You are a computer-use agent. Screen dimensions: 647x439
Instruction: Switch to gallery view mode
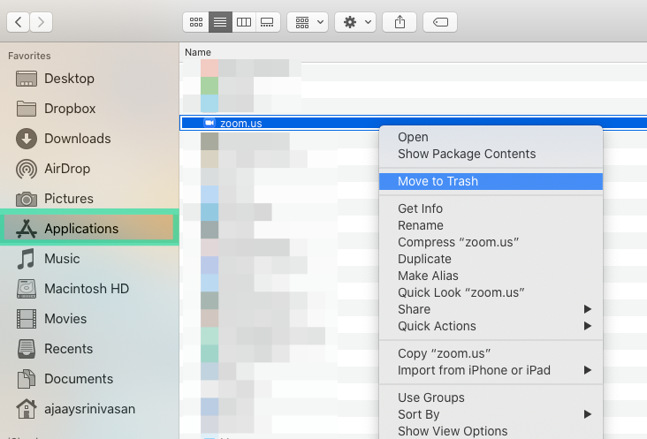(269, 21)
